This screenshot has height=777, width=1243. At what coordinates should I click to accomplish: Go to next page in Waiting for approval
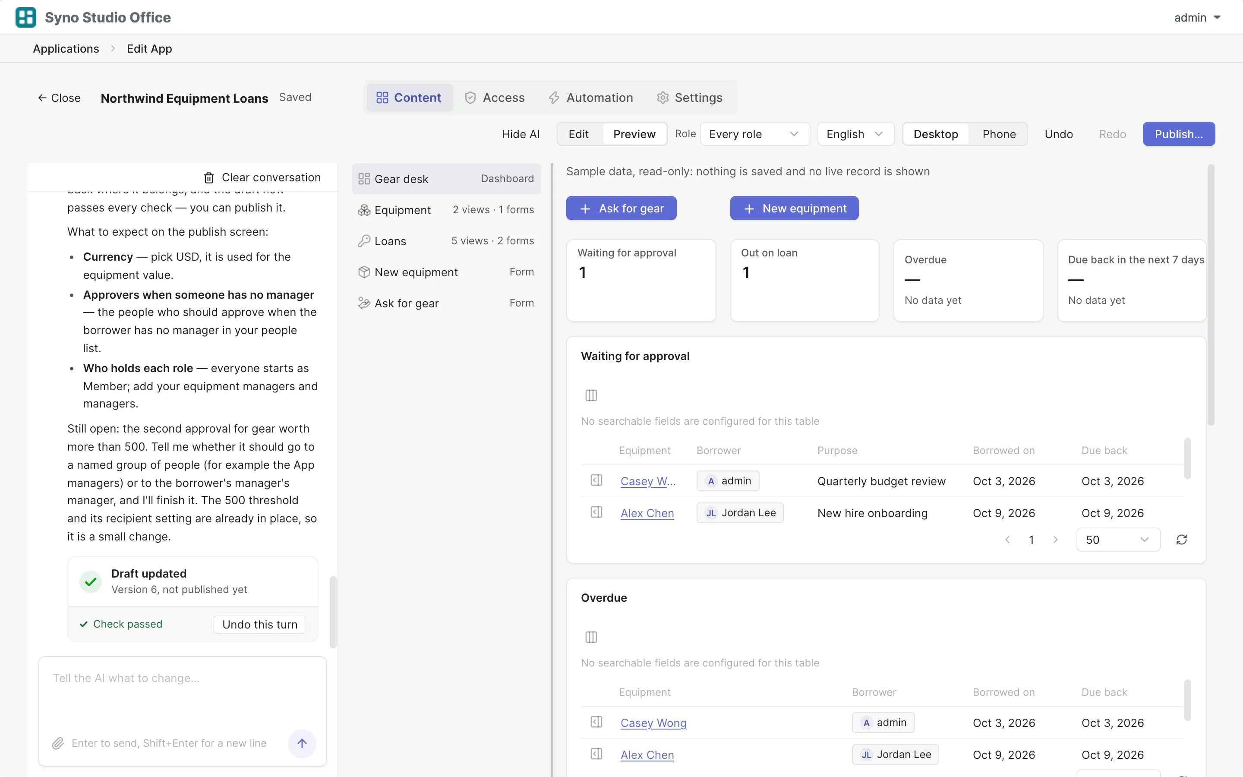1056,540
